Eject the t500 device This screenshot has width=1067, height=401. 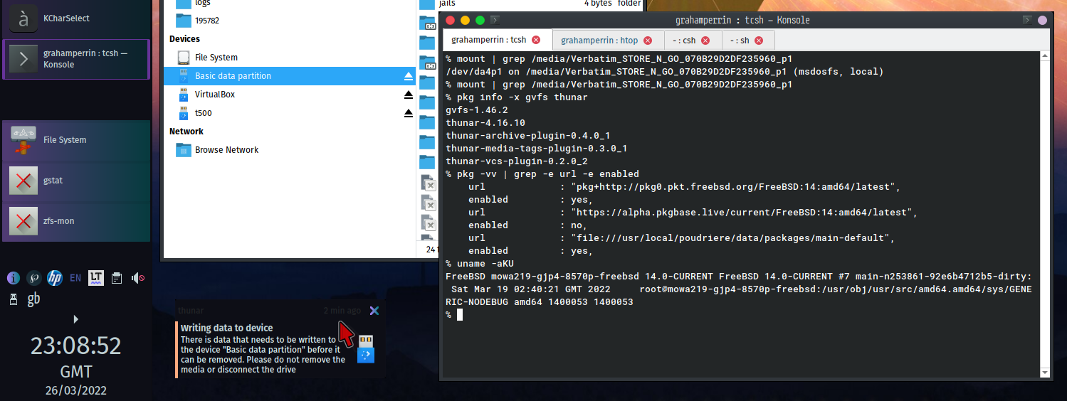[x=409, y=113]
